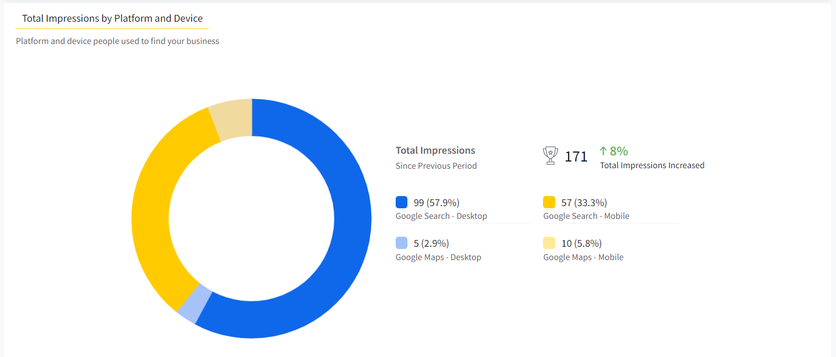This screenshot has width=836, height=357.
Task: Click the 'Google Maps - Desktop' label
Action: coord(439,257)
